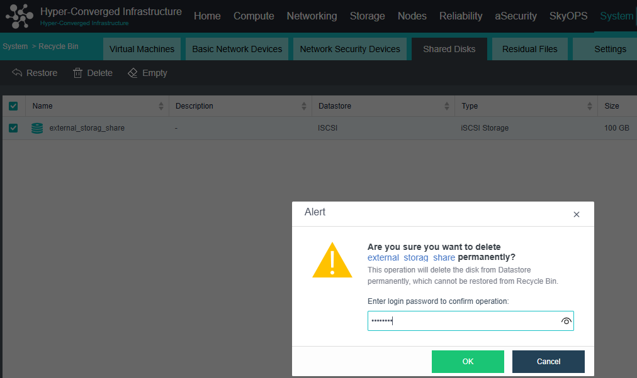
Task: Sort by Type column arrows
Action: pyautogui.click(x=589, y=106)
